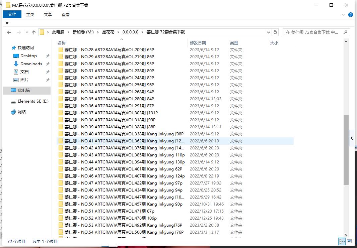Expand the ribbon with the chevron
The width and height of the screenshot is (357, 248).
point(343,15)
